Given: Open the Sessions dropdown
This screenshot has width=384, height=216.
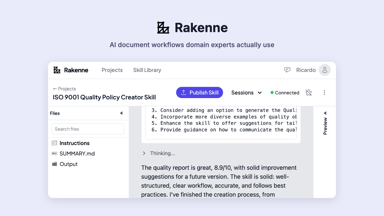Looking at the screenshot, I should [x=247, y=92].
